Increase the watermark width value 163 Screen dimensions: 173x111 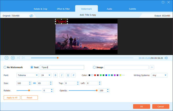point(30,82)
